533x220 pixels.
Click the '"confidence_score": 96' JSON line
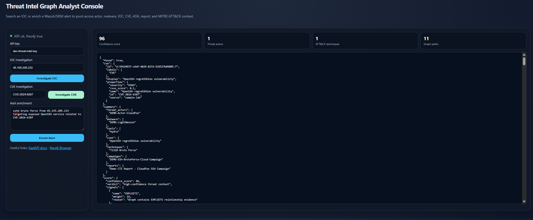point(123,181)
